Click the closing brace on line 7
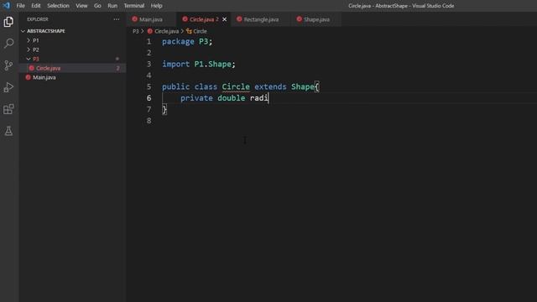Viewport: 537px width, 302px height. [164, 109]
